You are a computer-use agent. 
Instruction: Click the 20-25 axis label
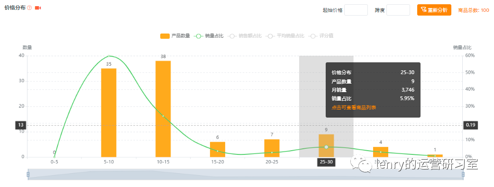tap(272, 162)
